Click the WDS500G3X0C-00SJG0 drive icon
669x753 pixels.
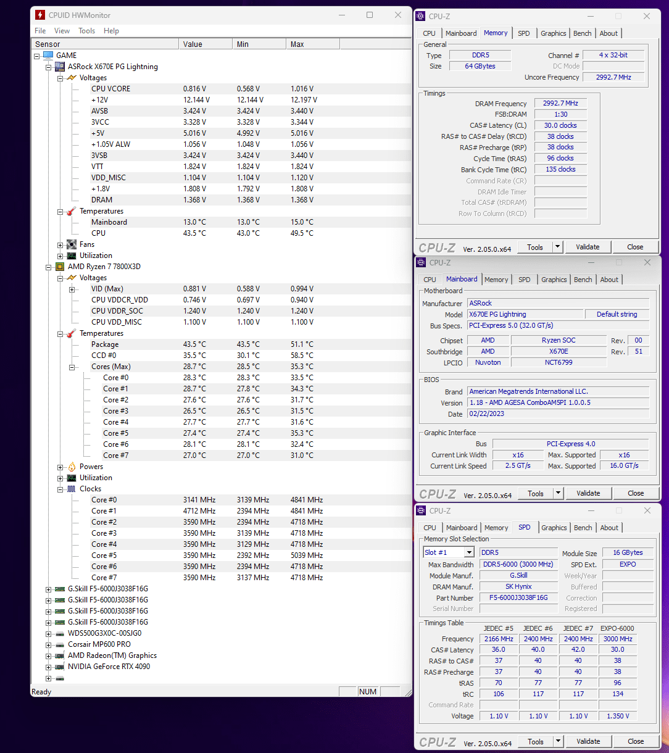click(x=60, y=633)
